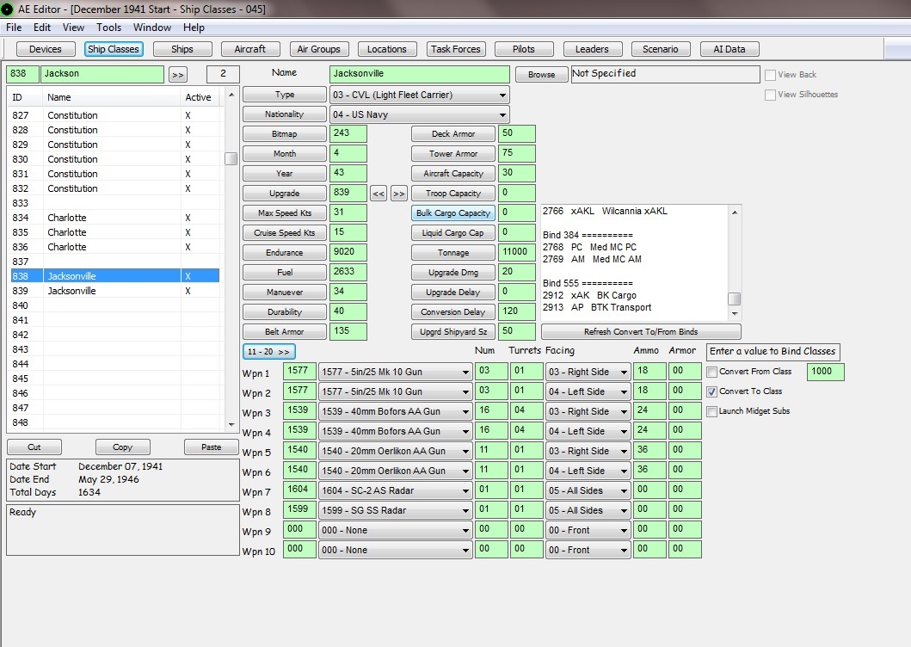
Task: Open the Wpn 8 facing dropdown All Sides
Action: tap(588, 510)
